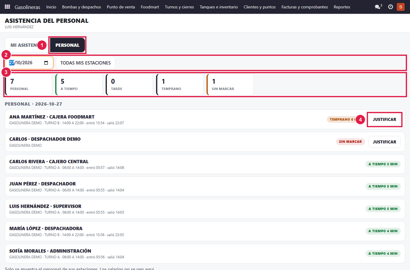Select the A tiempo summary card
This screenshot has height=270, width=410.
[79, 85]
